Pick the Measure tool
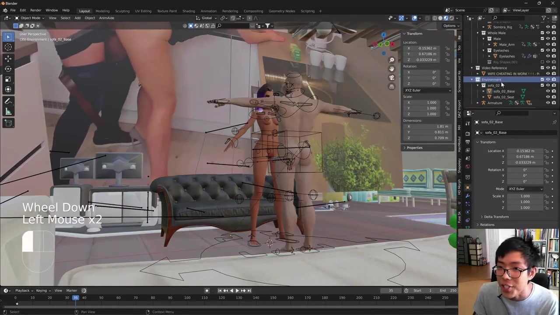The width and height of the screenshot is (560, 315). 8,112
